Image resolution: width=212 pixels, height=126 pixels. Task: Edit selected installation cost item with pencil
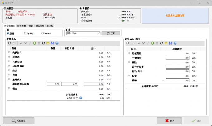pos(30,43)
